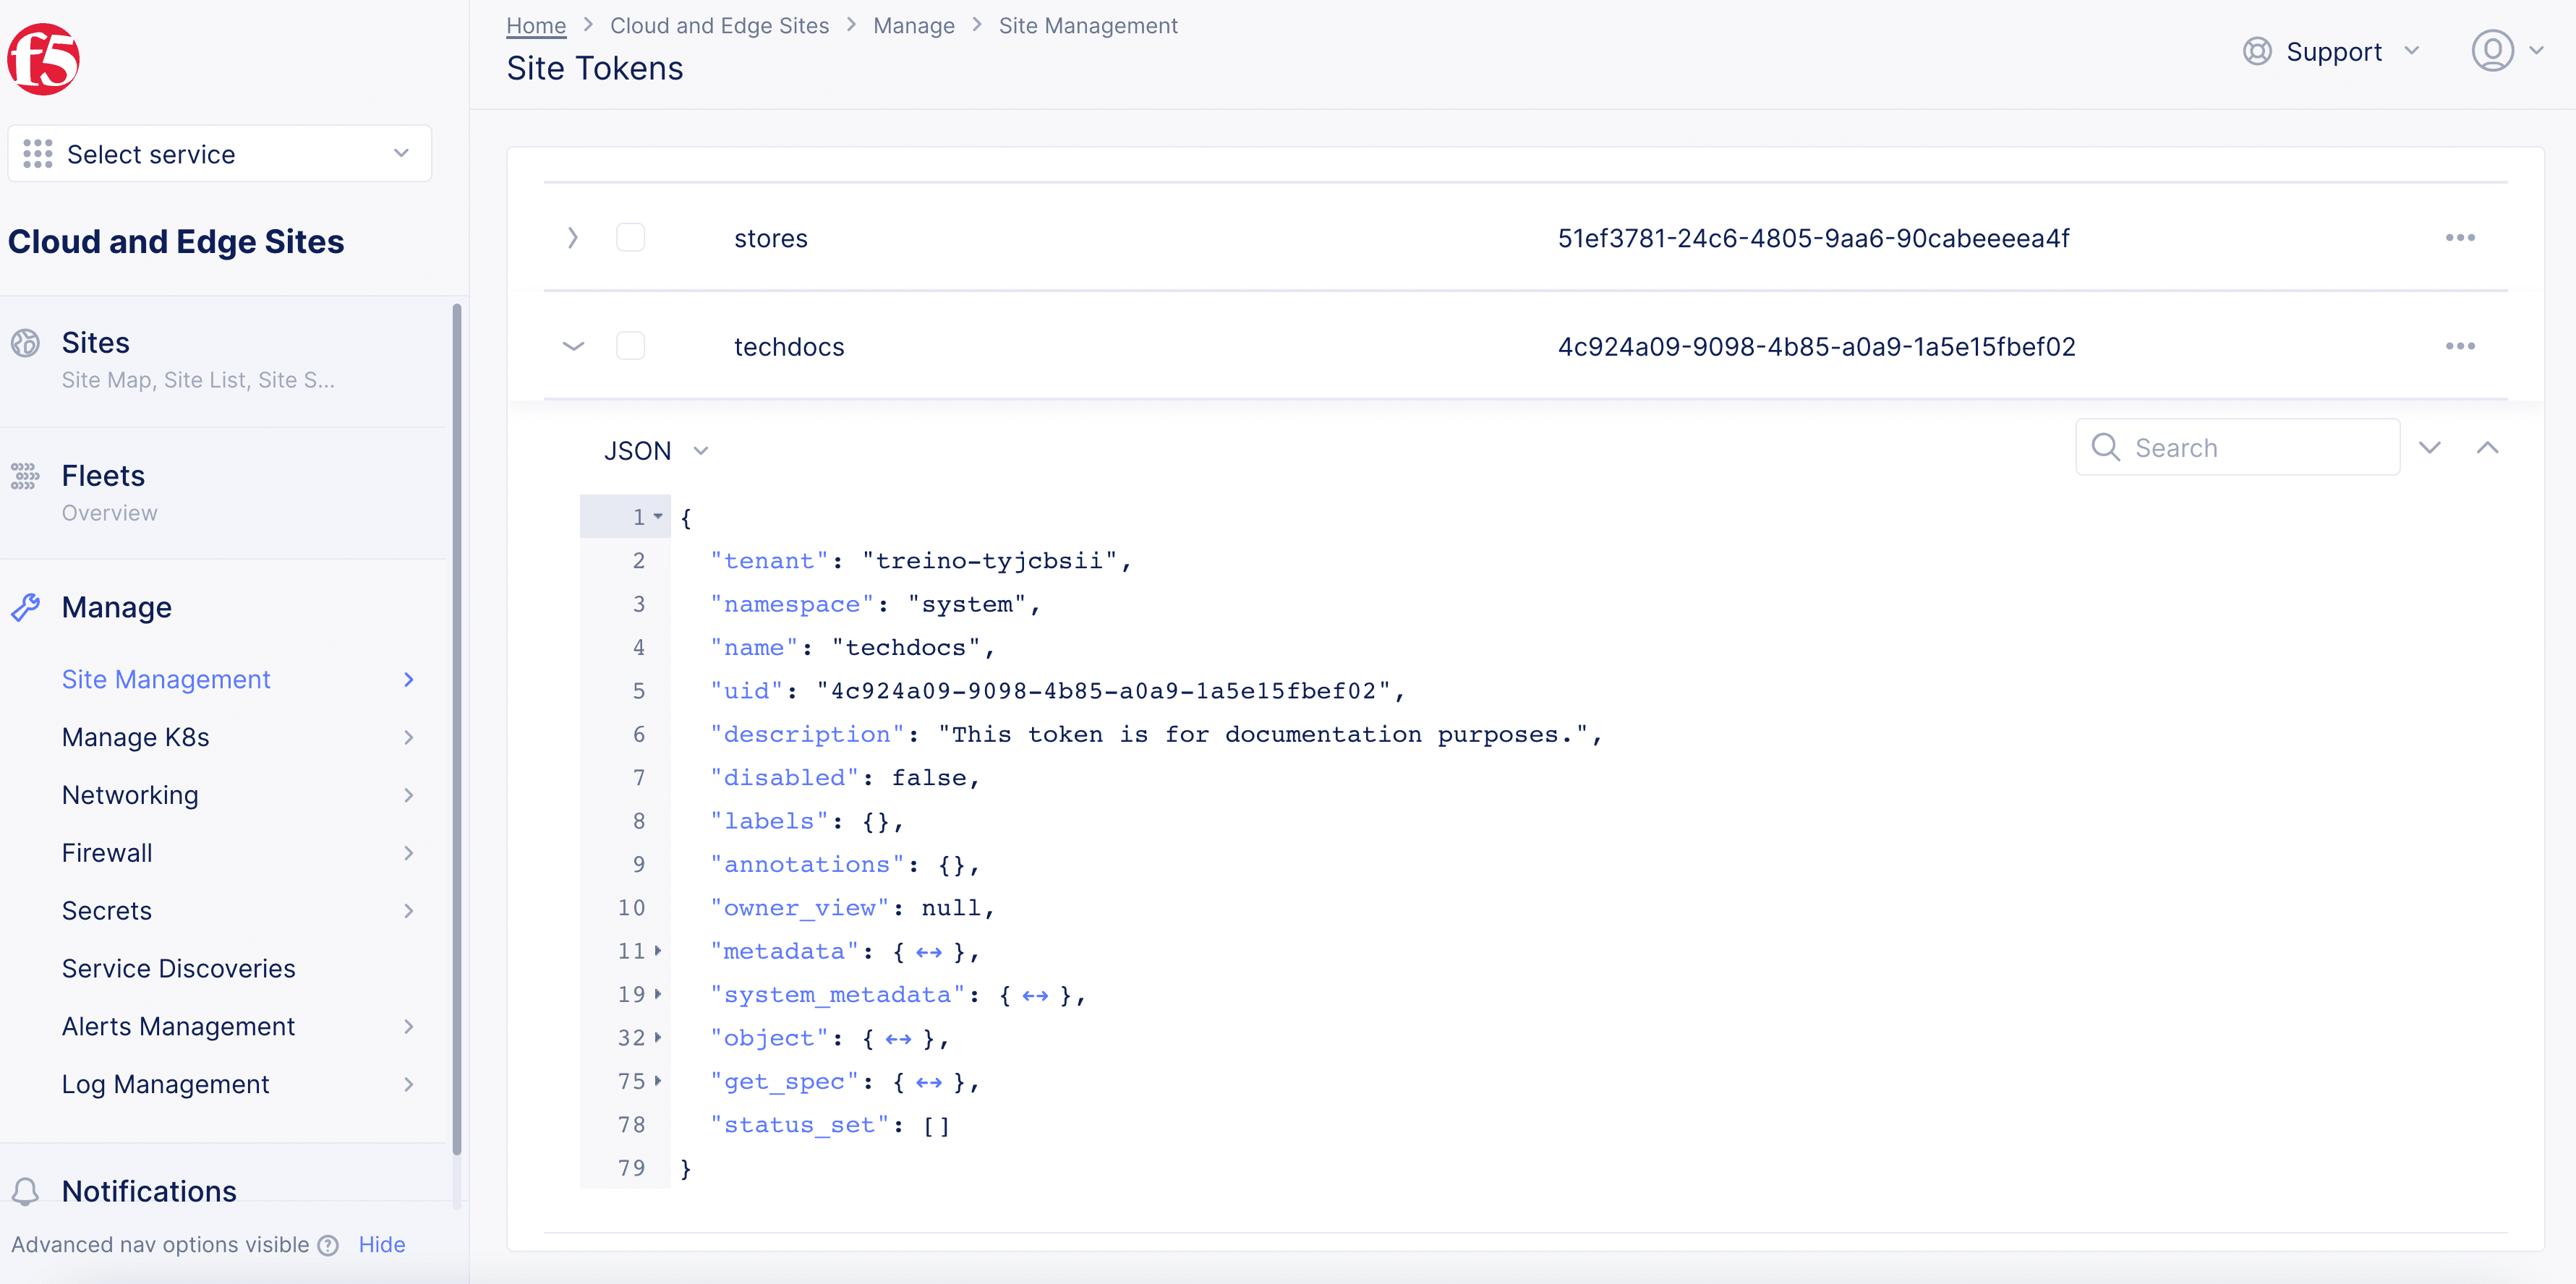Image resolution: width=2576 pixels, height=1284 pixels.
Task: Expand the stores token row
Action: [573, 238]
